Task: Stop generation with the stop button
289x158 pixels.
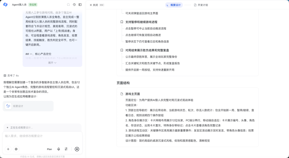Action: [77, 149]
